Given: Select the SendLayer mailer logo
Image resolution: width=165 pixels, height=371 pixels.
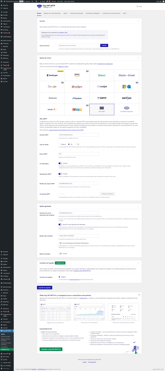Looking at the screenshot, I should pyautogui.click(x=52, y=75).
